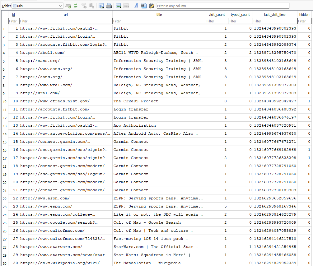Select the last_visit_time cell 13238713295750470

click(275, 53)
